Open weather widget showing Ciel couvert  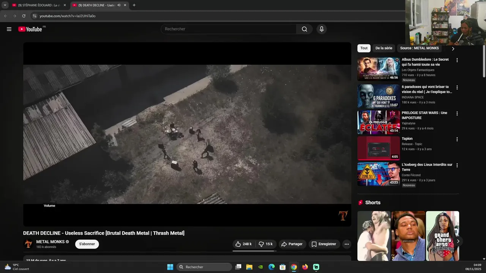coord(17,267)
